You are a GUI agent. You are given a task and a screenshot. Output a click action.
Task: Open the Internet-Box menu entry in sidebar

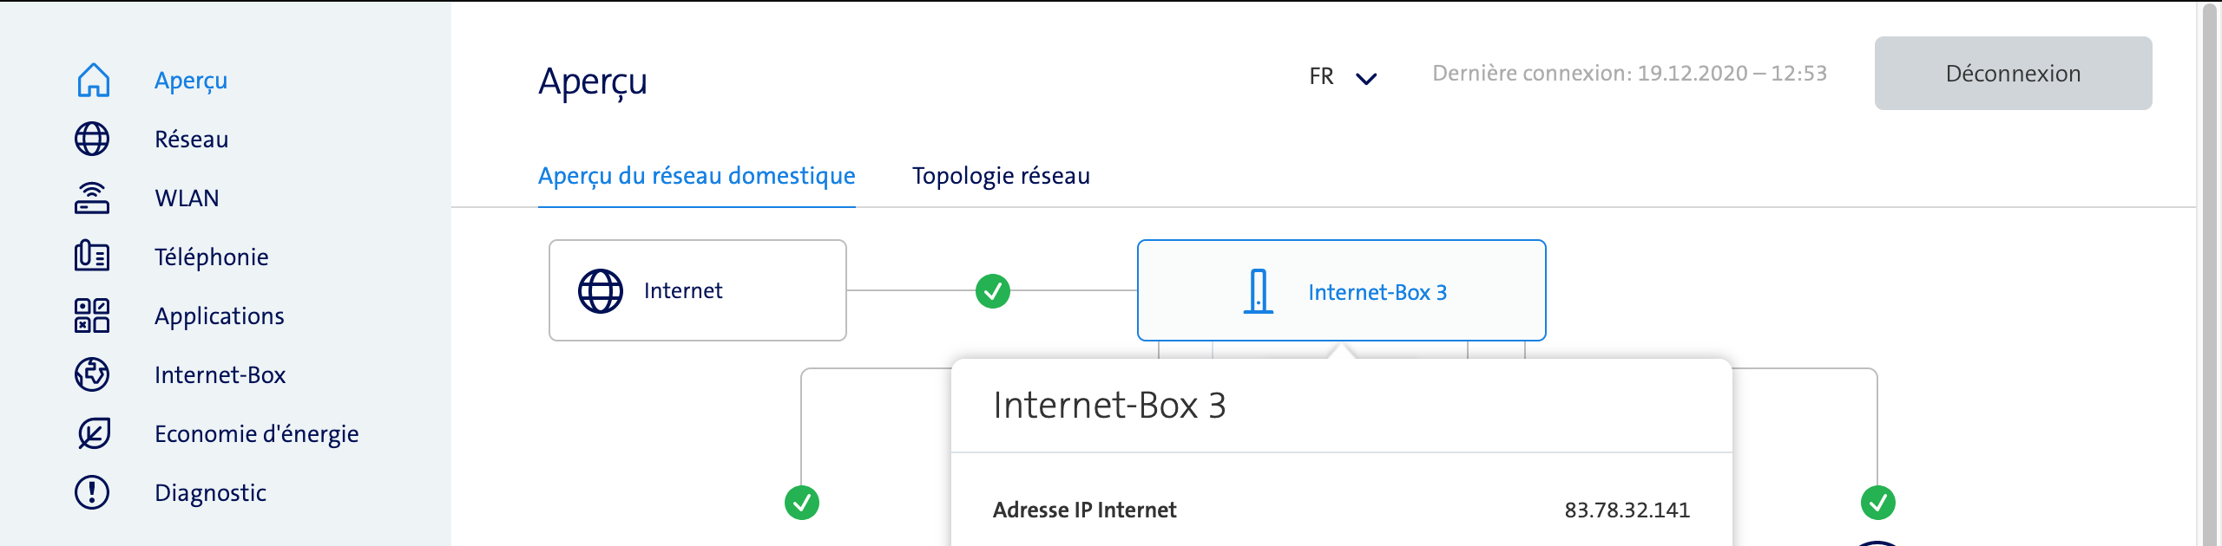click(221, 374)
